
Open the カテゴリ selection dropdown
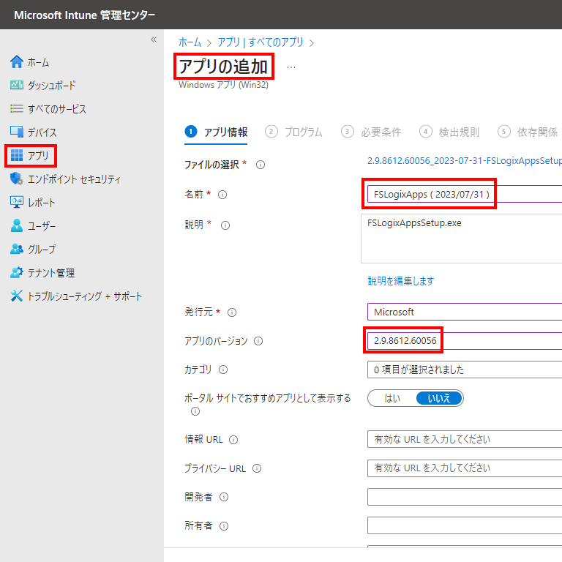point(465,370)
